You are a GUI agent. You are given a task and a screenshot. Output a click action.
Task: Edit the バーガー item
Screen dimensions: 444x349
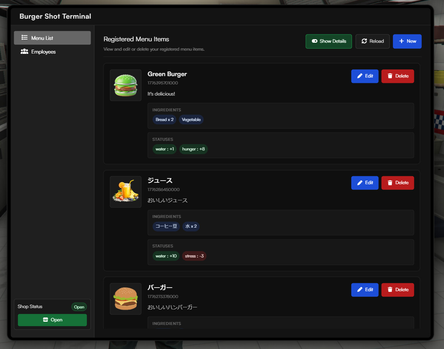pyautogui.click(x=365, y=290)
